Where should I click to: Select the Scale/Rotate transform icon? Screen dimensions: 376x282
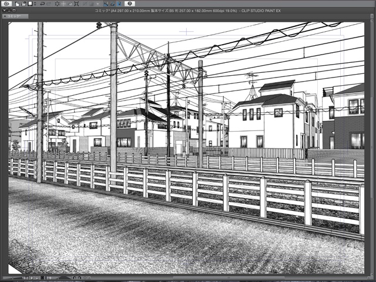point(76,4)
